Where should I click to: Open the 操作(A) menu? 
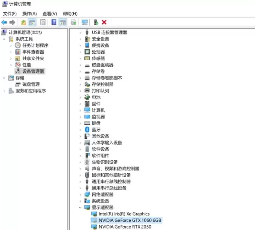pyautogui.click(x=29, y=14)
